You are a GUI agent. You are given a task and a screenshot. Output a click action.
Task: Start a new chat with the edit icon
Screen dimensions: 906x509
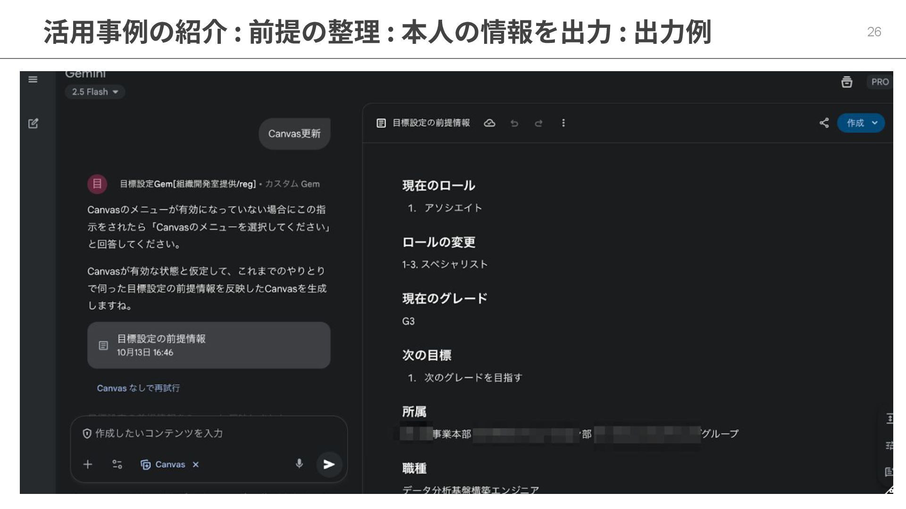click(x=33, y=123)
